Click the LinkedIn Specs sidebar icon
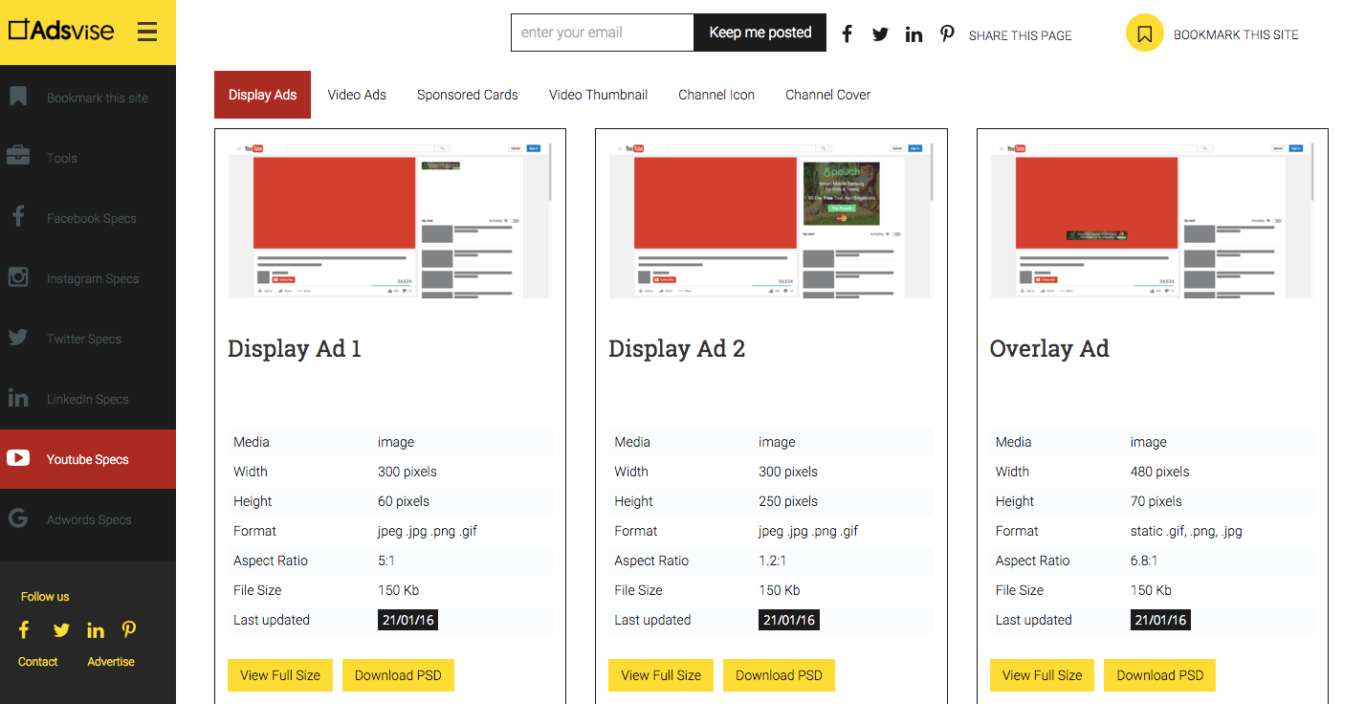Screen dimensions: 1365x704 [18, 398]
